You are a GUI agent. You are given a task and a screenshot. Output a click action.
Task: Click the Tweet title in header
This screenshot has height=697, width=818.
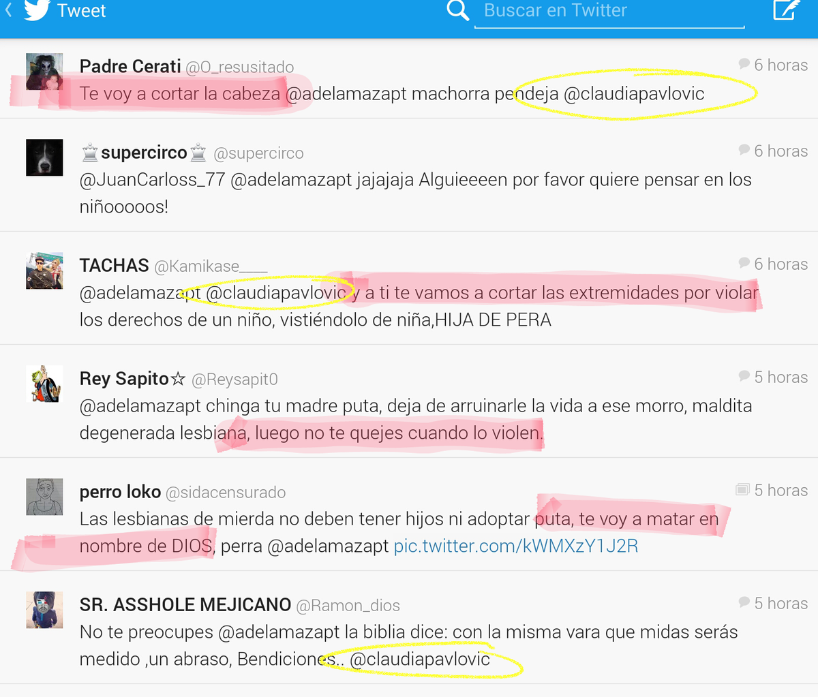(81, 11)
